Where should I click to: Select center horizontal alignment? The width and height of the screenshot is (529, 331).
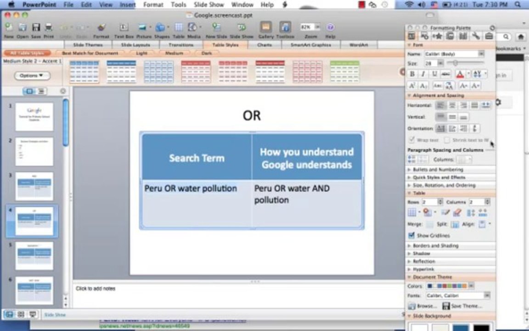tap(452, 105)
